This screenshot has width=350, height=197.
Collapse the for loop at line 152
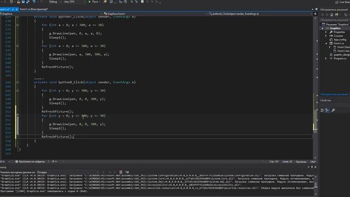point(17,115)
